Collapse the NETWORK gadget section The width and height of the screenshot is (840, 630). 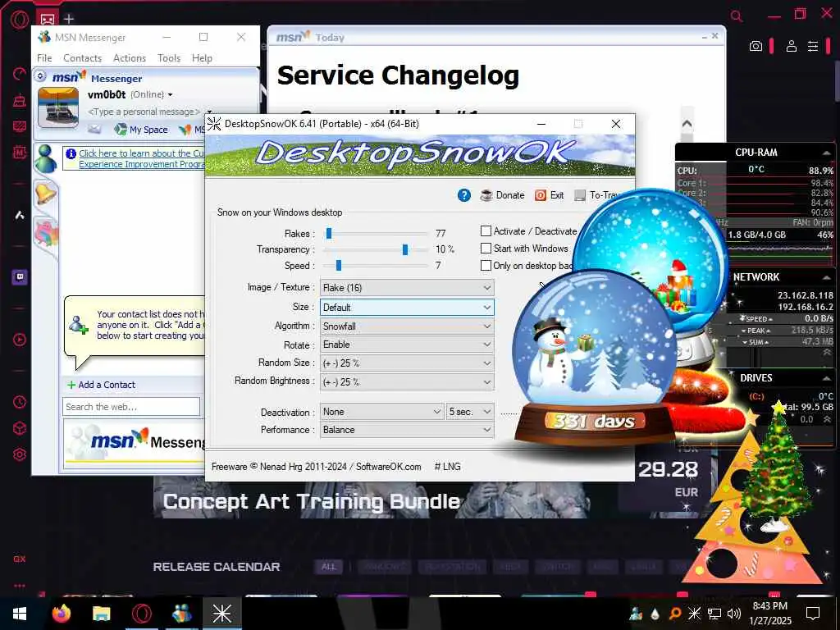click(x=826, y=277)
